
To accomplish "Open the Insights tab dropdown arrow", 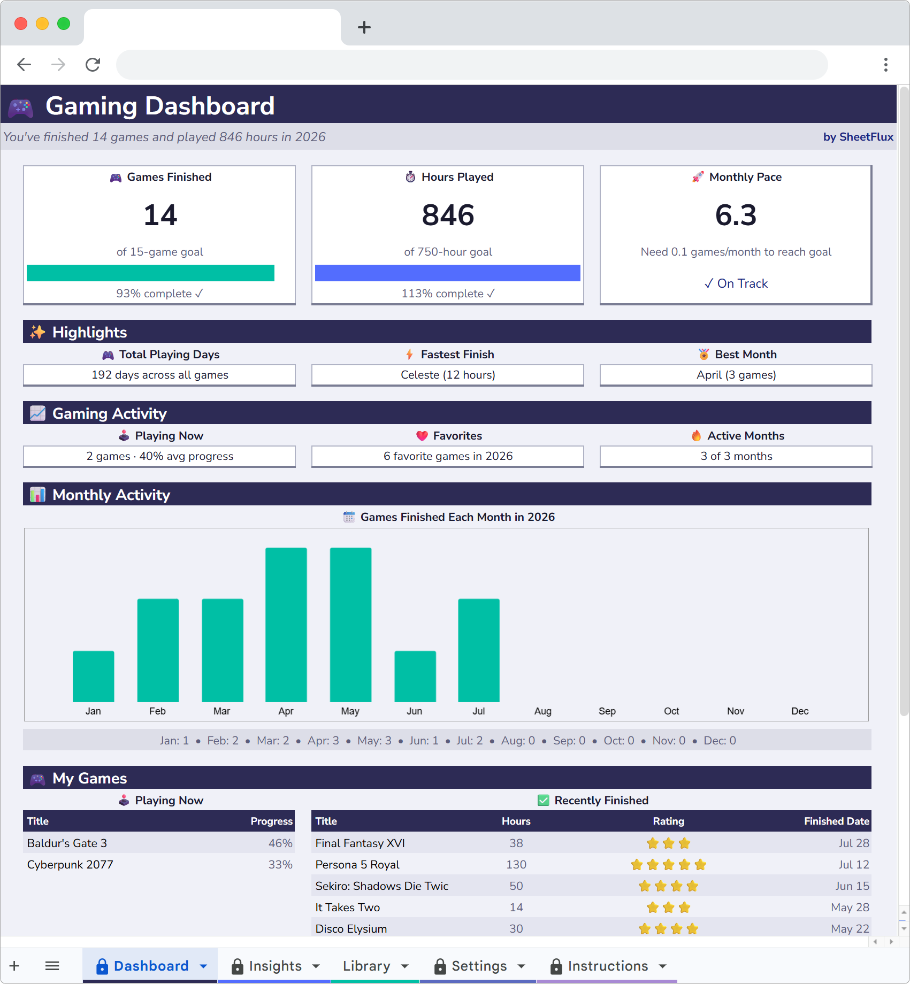I will coord(316,966).
